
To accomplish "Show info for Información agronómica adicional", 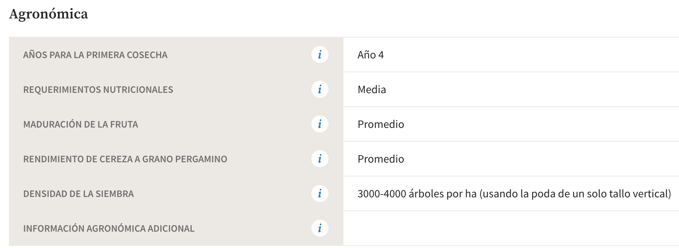I will tap(320, 228).
